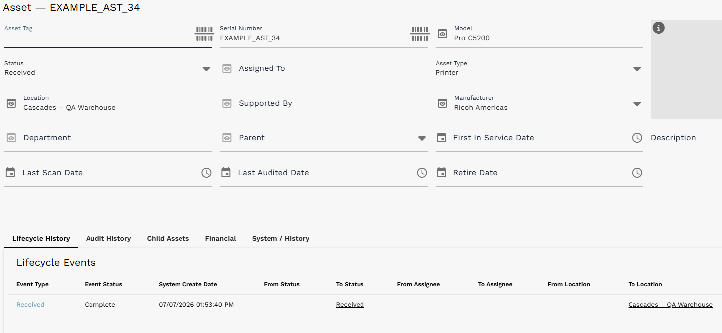Click the asset image placeholder

point(686,69)
